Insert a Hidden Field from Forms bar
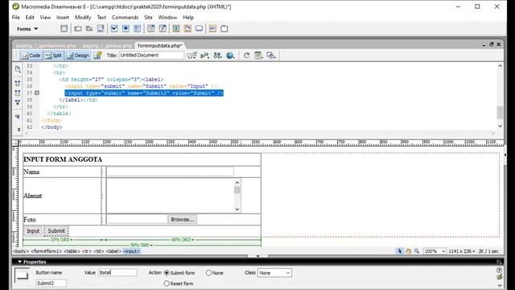Image resolution: width=515 pixels, height=290 pixels. tap(89, 29)
